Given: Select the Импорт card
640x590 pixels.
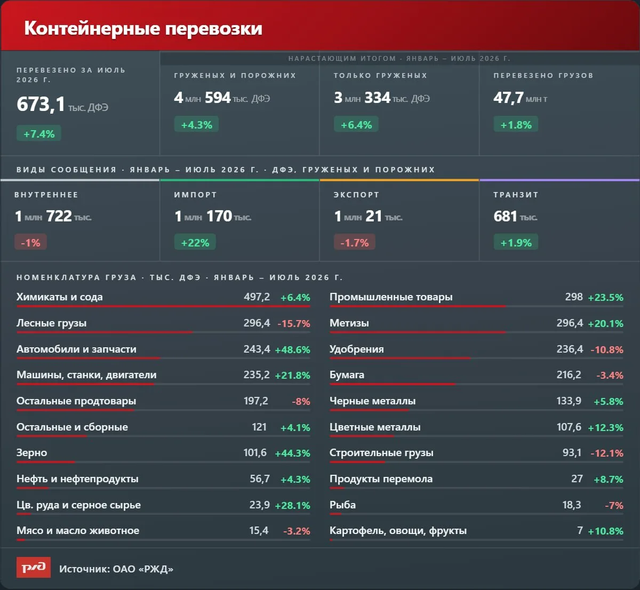Looking at the screenshot, I should click(x=239, y=220).
